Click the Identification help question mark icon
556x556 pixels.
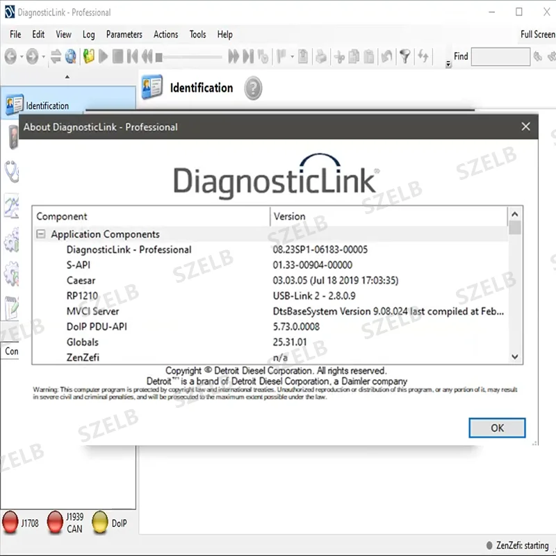(x=253, y=88)
